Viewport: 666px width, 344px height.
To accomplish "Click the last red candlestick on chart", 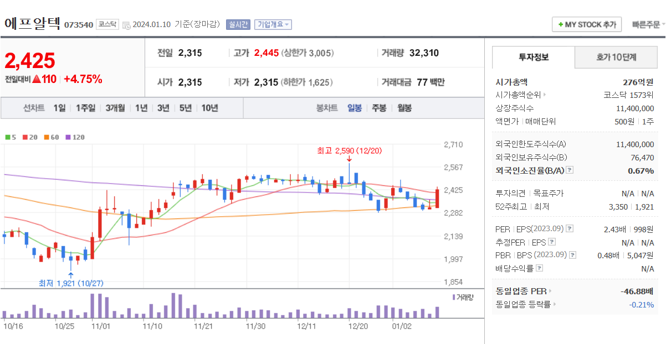I will (x=438, y=198).
